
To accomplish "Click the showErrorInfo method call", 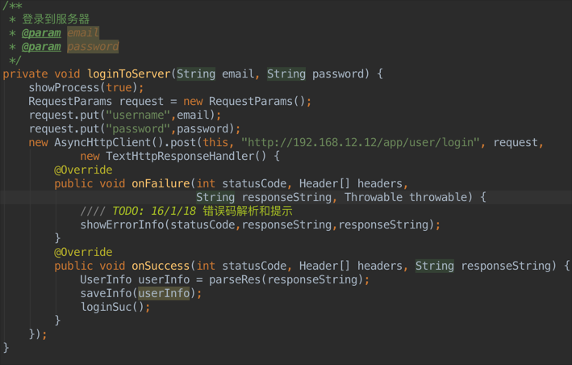I will click(x=122, y=224).
